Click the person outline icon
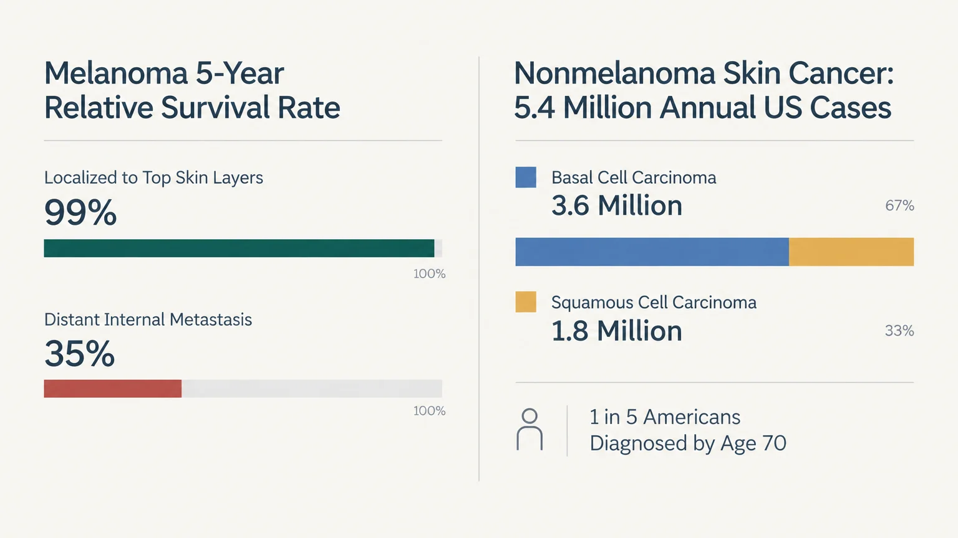The width and height of the screenshot is (958, 538). click(530, 430)
